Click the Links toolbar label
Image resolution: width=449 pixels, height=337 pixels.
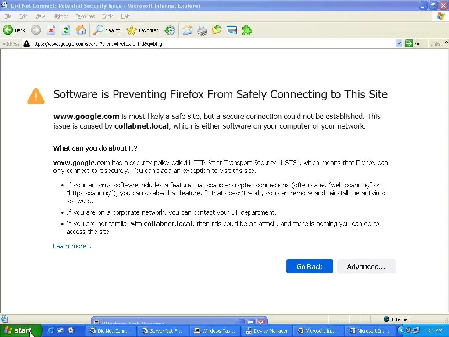pyautogui.click(x=435, y=44)
